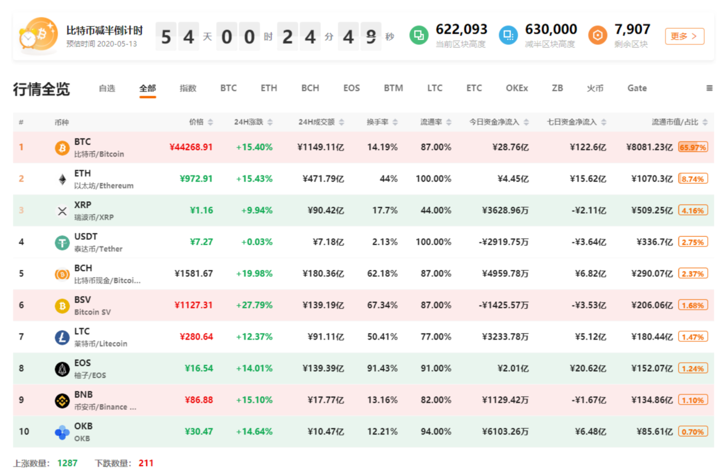Open the 指数 tab
The image size is (722, 472).
pyautogui.click(x=188, y=88)
